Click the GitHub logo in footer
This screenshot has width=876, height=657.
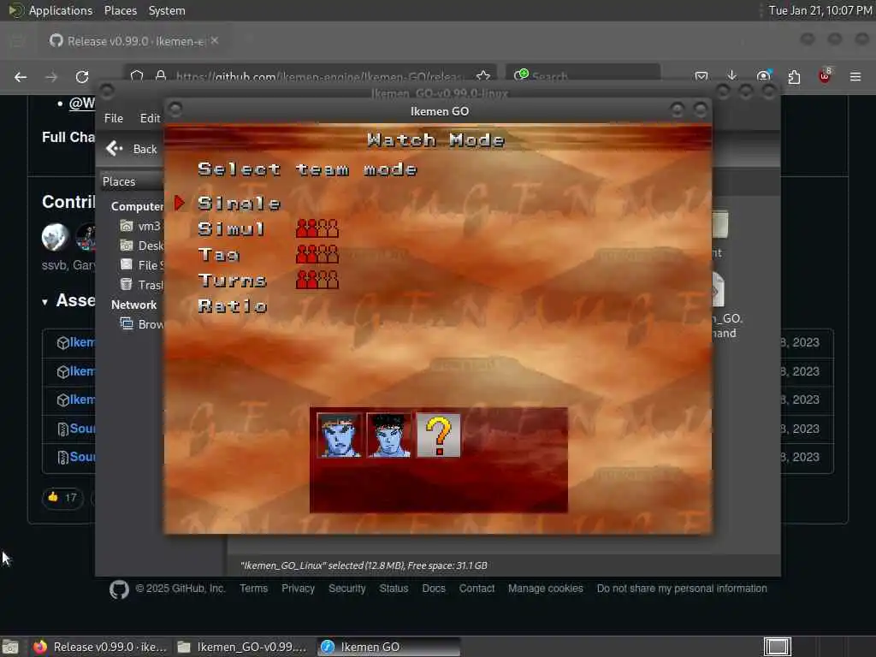coord(119,589)
